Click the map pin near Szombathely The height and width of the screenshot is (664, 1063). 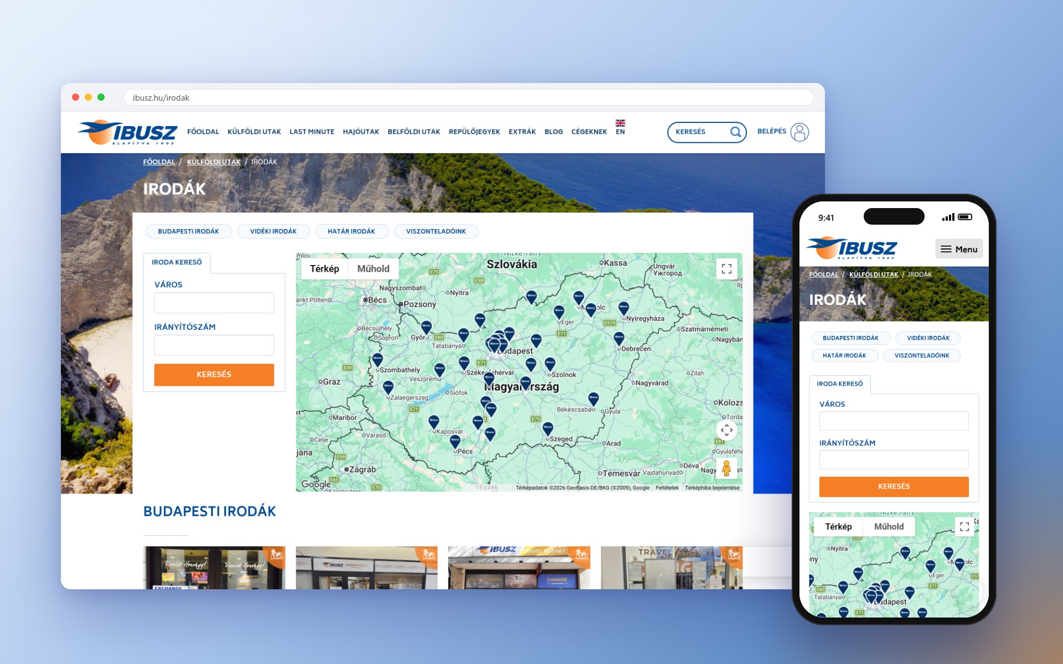378,360
